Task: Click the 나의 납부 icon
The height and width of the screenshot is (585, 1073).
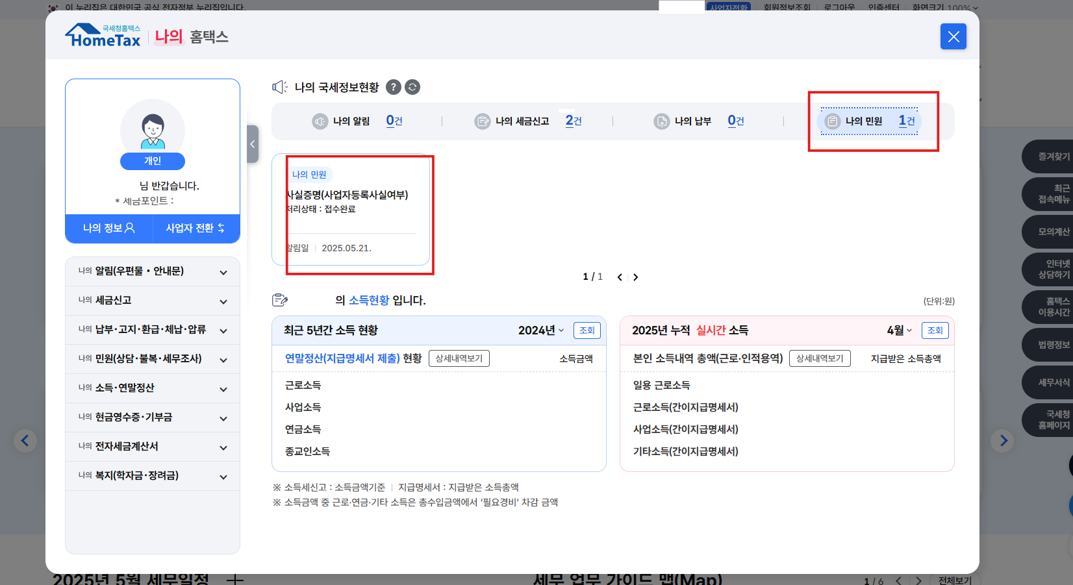Action: pyautogui.click(x=661, y=121)
